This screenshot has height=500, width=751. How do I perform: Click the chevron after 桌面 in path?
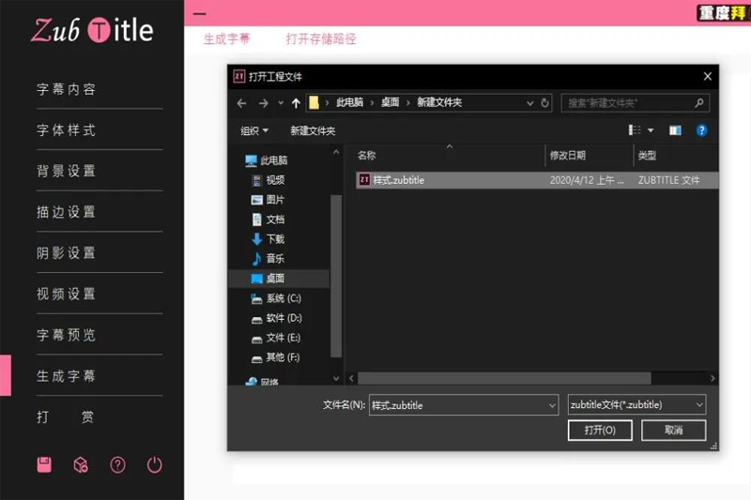point(408,103)
